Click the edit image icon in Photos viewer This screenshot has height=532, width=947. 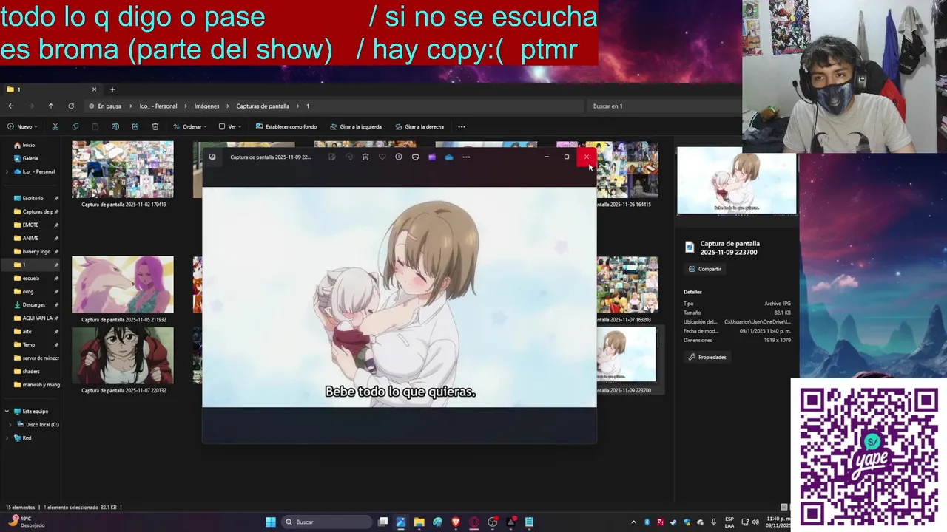tap(331, 157)
